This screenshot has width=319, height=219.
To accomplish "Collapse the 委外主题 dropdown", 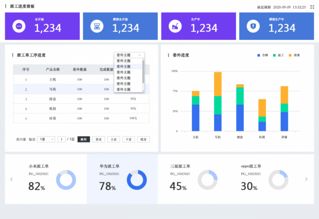I will click(x=129, y=55).
